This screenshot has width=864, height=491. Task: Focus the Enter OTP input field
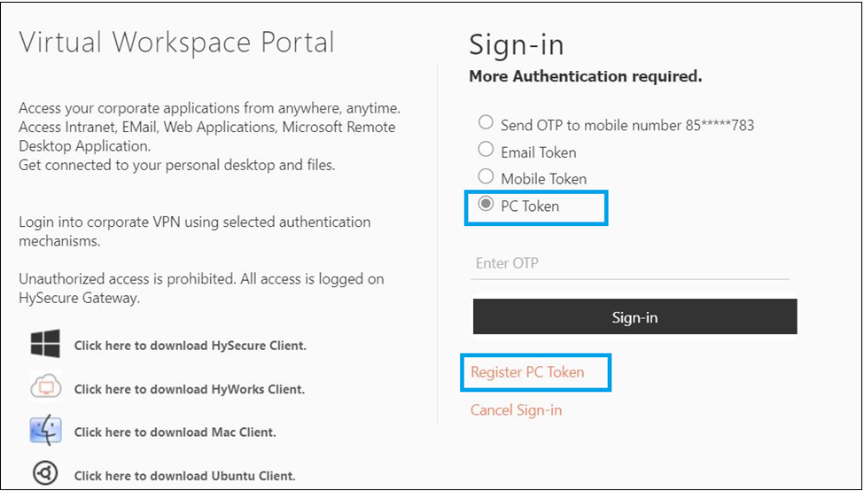630,264
